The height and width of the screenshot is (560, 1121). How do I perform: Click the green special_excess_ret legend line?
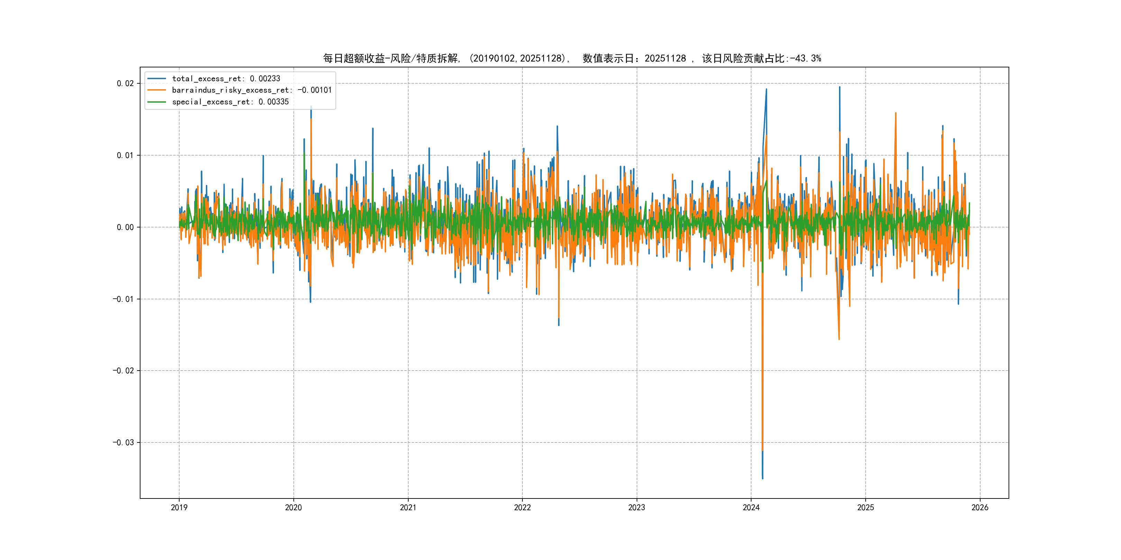click(157, 102)
